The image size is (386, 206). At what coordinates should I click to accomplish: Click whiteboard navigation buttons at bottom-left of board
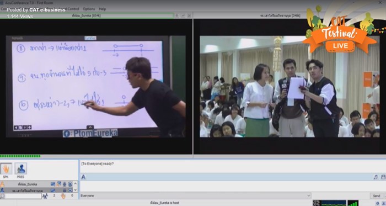click(x=23, y=128)
